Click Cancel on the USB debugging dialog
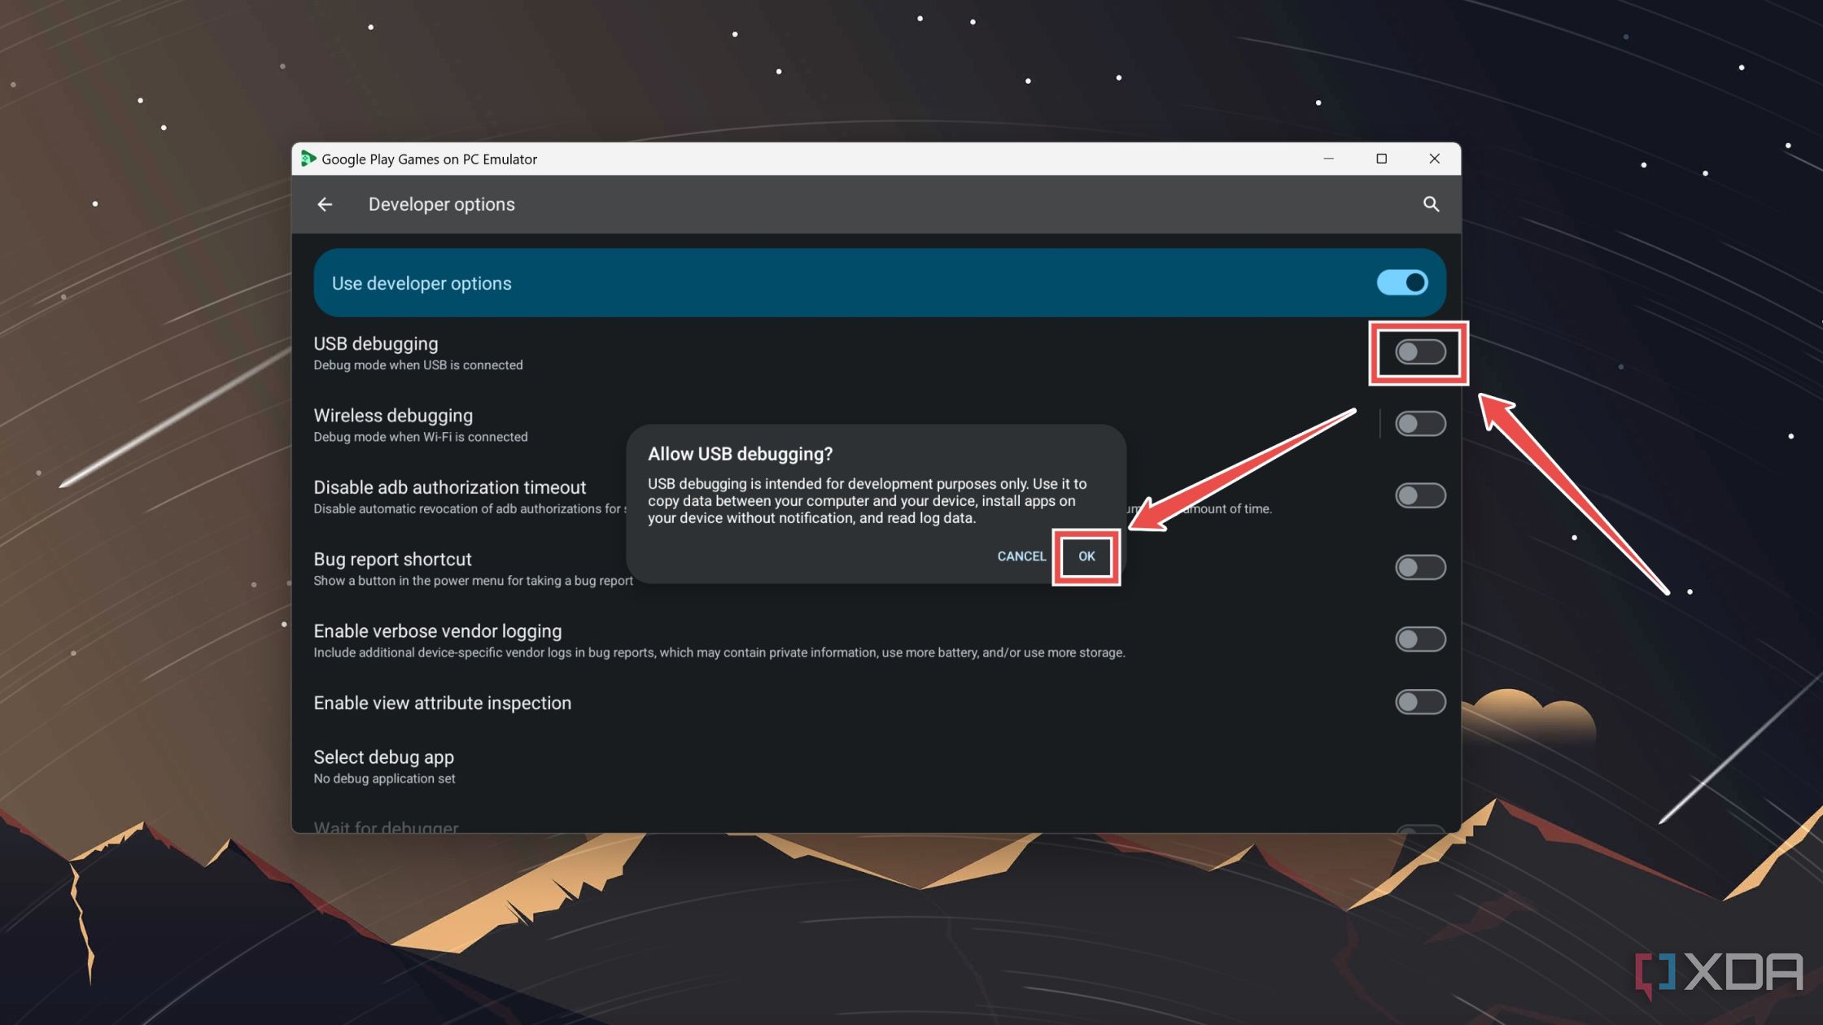This screenshot has width=1823, height=1025. pos(1021,555)
